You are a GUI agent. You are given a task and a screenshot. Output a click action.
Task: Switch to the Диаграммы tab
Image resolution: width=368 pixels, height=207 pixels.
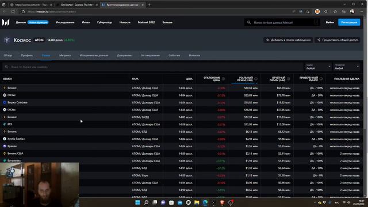125,55
